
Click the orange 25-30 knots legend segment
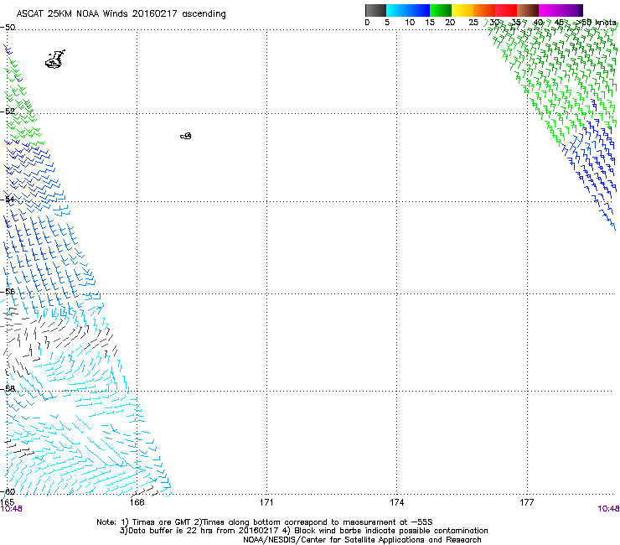click(484, 10)
